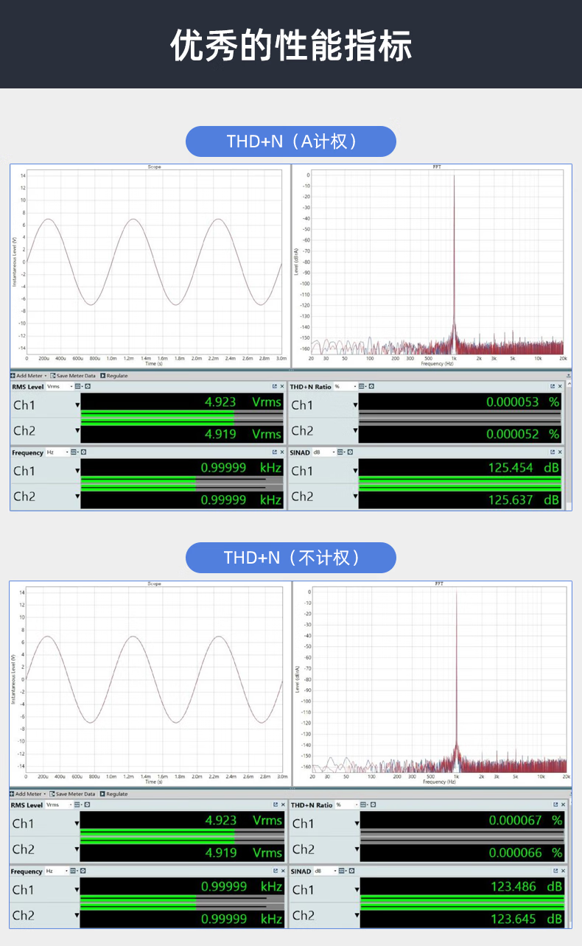Open view options icon in upper SINAD header
Image resolution: width=582 pixels, height=946 pixels.
[x=341, y=452]
